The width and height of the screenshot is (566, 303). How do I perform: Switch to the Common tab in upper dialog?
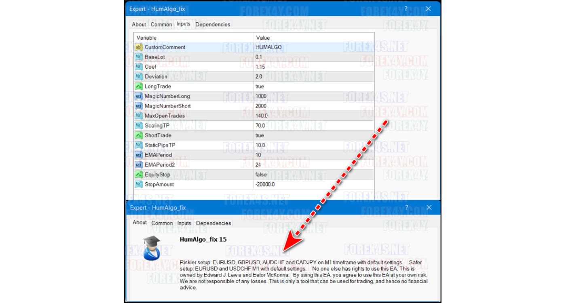(x=161, y=24)
